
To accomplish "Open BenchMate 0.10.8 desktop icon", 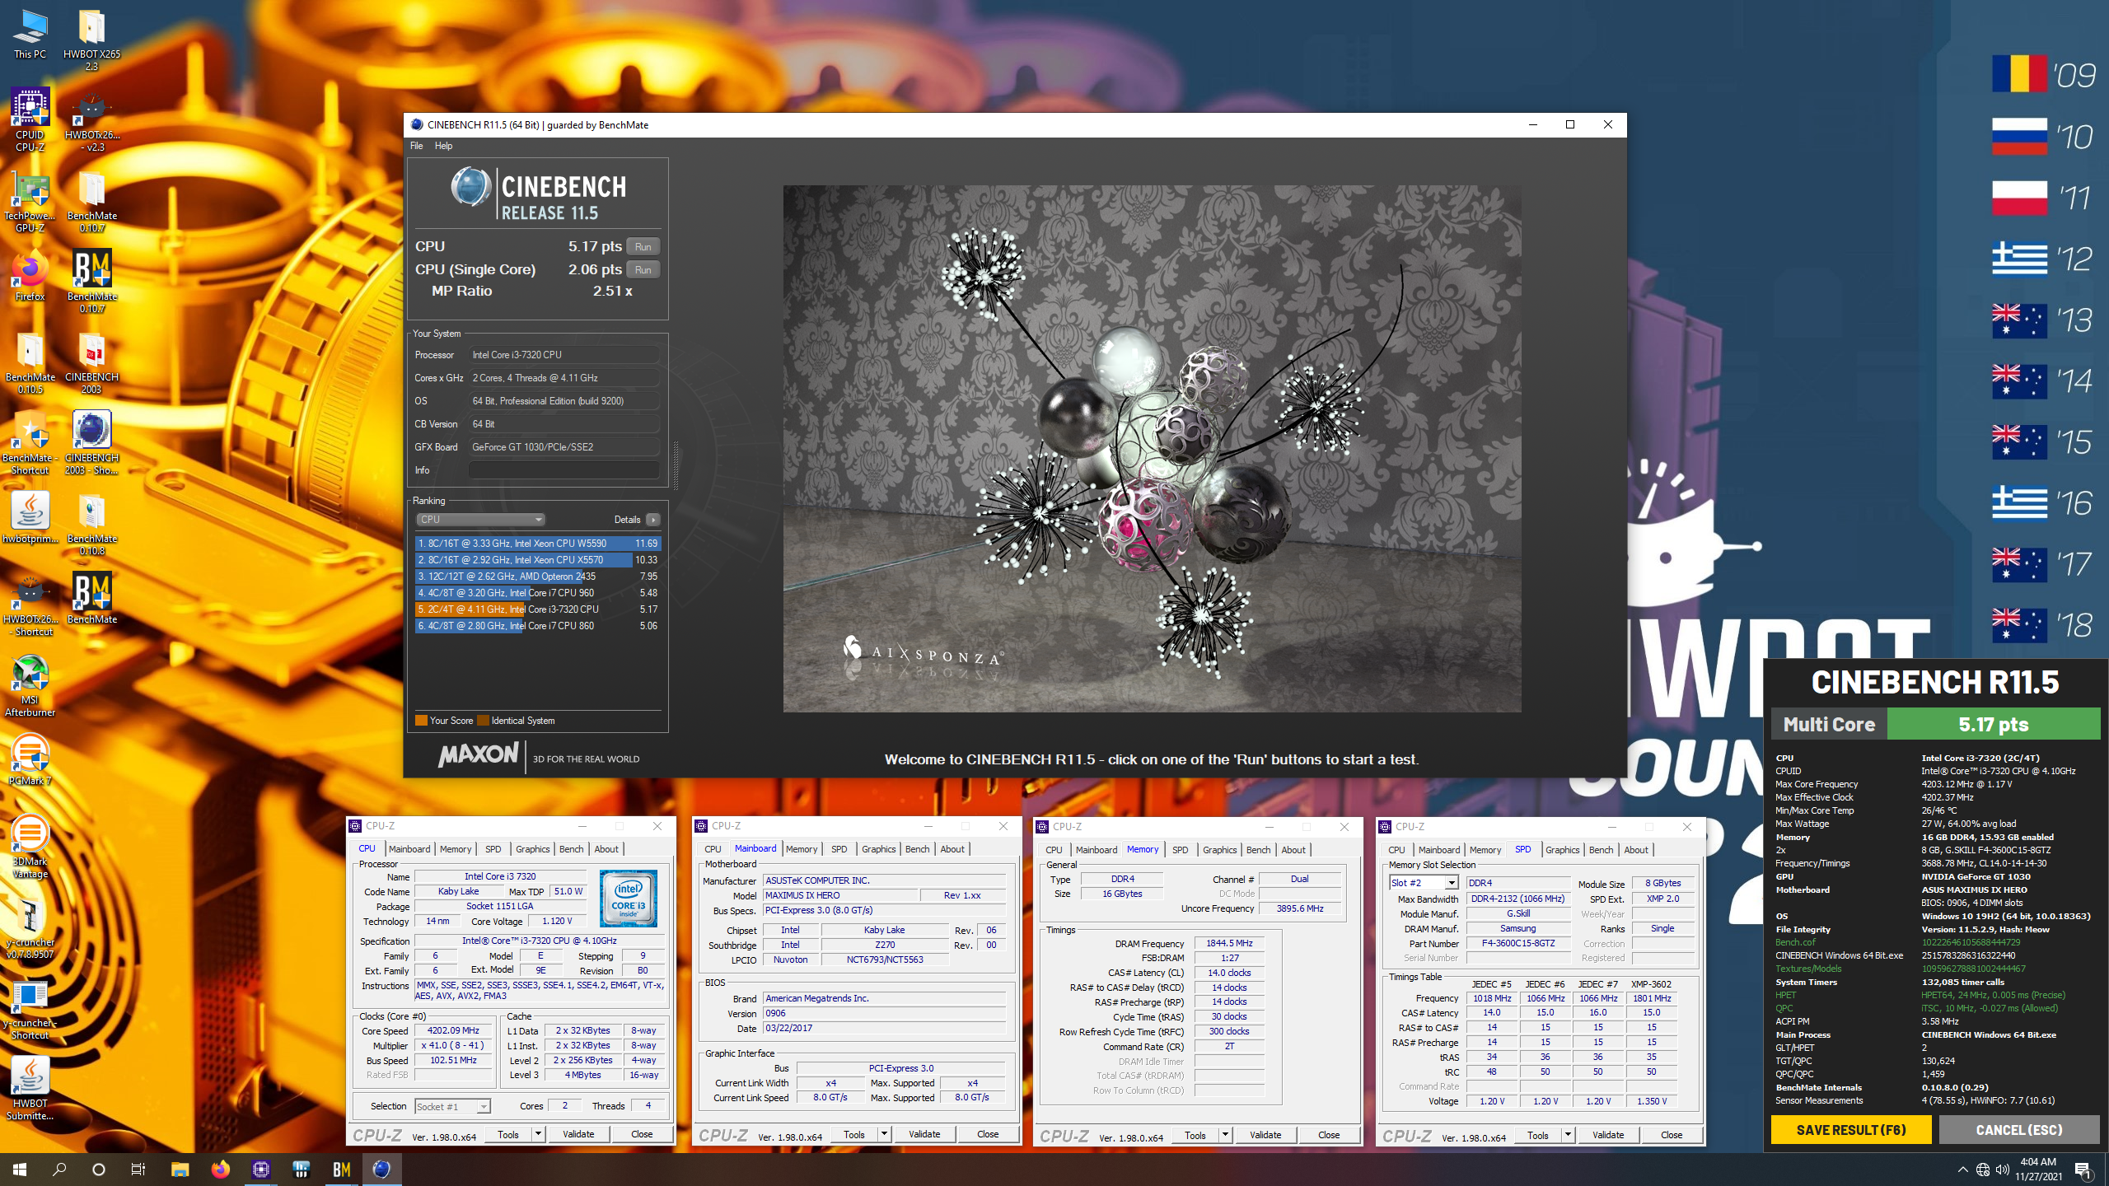I will click(x=91, y=523).
